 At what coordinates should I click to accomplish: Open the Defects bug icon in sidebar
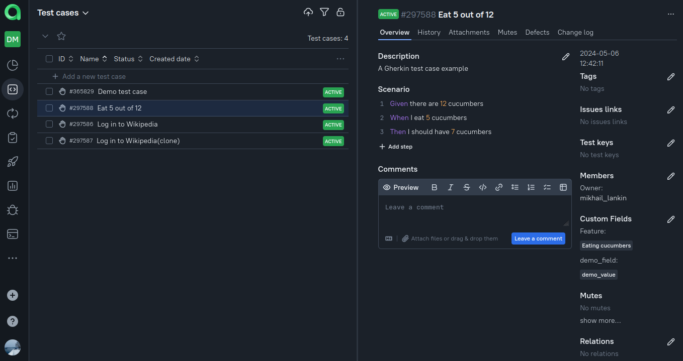tap(13, 210)
